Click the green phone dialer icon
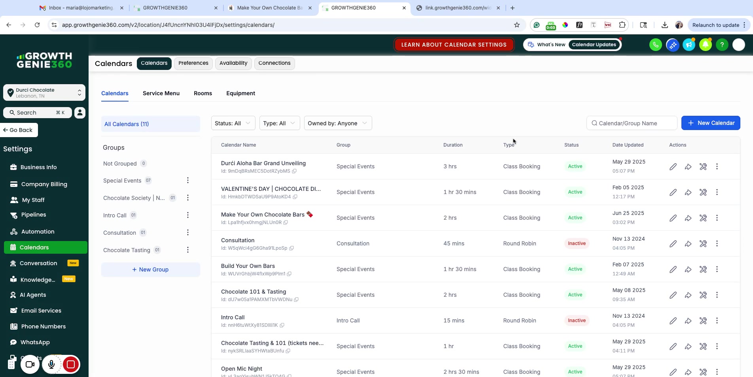This screenshot has height=377, width=753. (655, 45)
